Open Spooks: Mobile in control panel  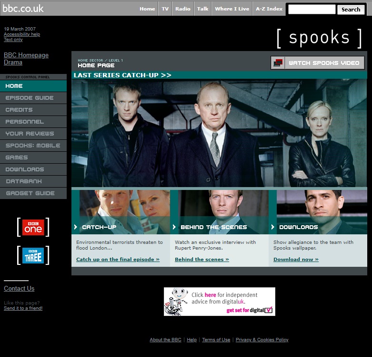tap(33, 146)
